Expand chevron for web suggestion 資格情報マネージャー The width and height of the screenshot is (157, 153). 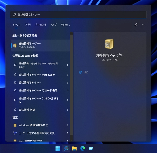tap(68, 83)
